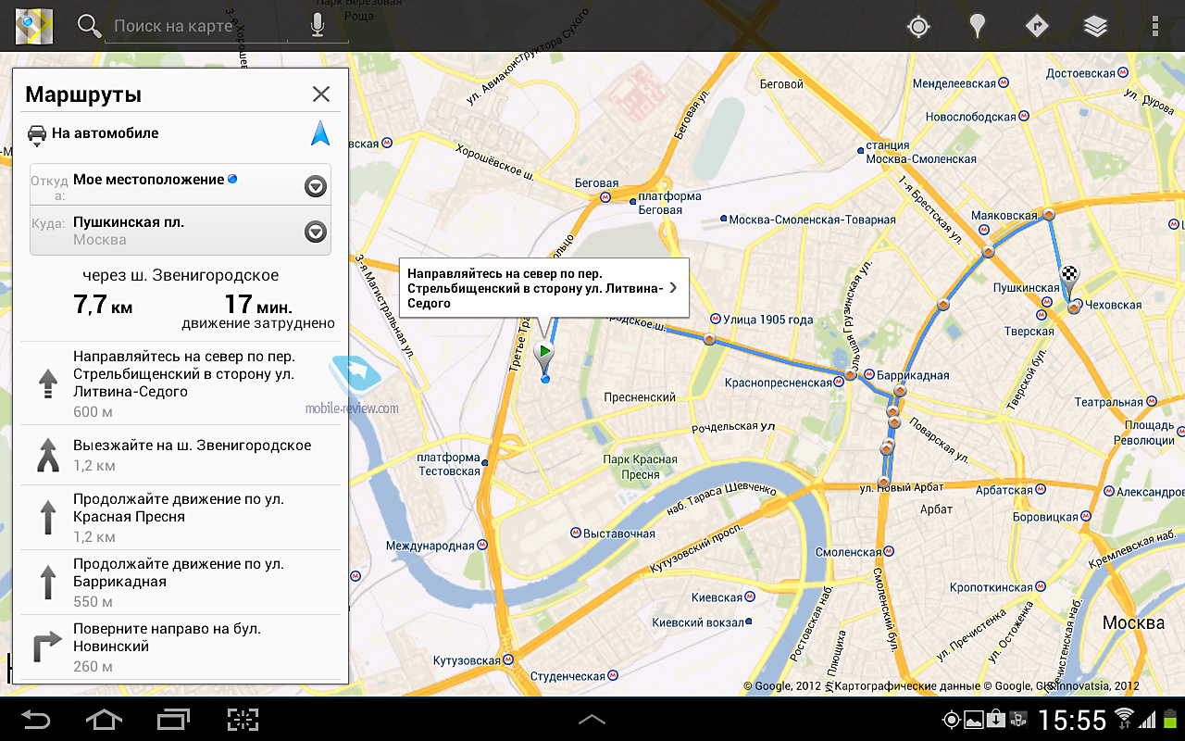
Task: Open the Places pin icon
Action: point(977,26)
